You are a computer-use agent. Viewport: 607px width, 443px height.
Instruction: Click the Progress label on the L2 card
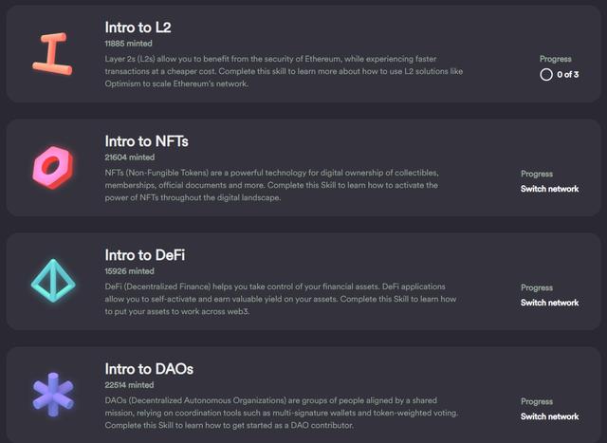coord(556,59)
